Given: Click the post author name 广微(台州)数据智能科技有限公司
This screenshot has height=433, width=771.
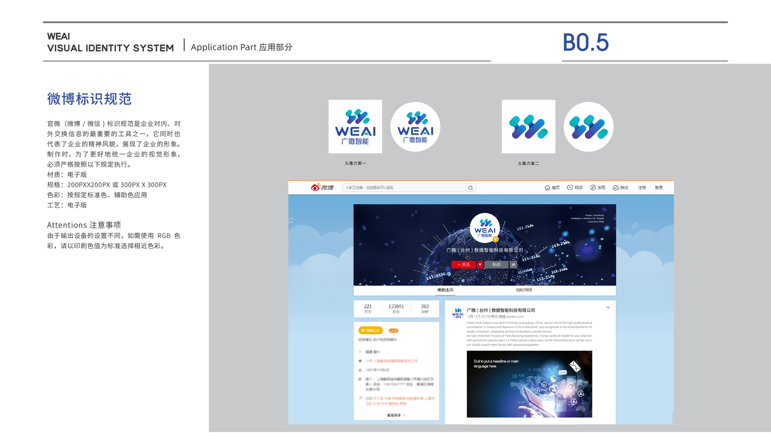Looking at the screenshot, I should 501,310.
